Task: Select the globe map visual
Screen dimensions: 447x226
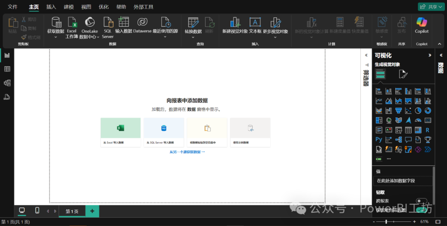Action: 389,120
